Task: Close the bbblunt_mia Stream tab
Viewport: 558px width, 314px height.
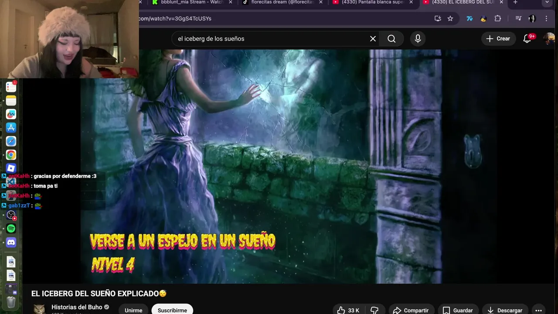Action: pos(231,2)
